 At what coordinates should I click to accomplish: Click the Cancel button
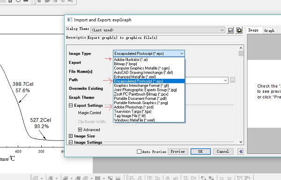click(x=223, y=151)
